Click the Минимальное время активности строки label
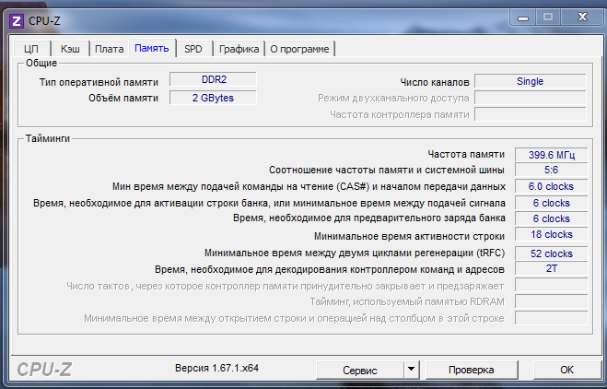 coord(409,236)
